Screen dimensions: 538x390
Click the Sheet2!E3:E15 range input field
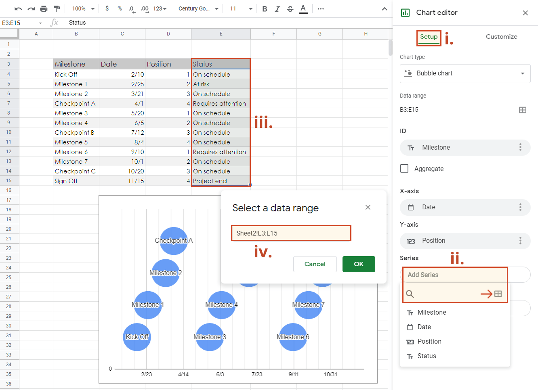click(x=291, y=233)
